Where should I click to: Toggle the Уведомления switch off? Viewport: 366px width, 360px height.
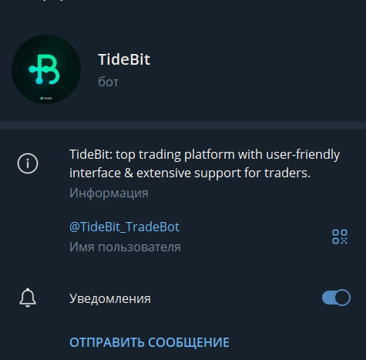point(336,298)
